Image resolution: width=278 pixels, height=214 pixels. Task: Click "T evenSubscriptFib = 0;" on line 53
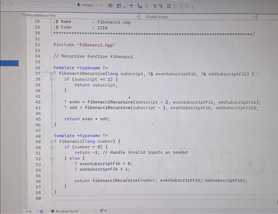click(x=103, y=164)
